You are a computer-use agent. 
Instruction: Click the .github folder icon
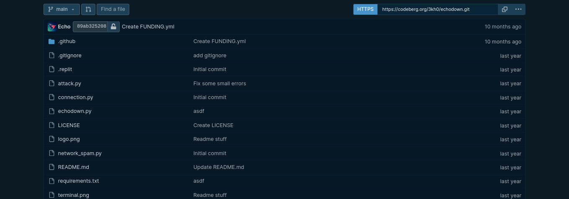click(x=51, y=41)
